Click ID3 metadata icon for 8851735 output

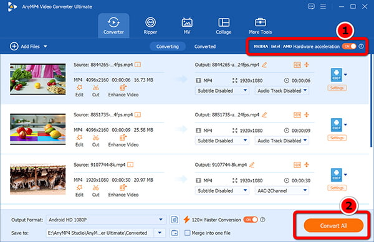[x=297, y=114]
